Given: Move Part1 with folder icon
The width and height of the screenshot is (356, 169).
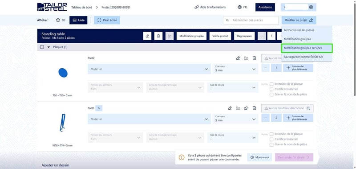Looking at the screenshot, I should tap(238, 108).
